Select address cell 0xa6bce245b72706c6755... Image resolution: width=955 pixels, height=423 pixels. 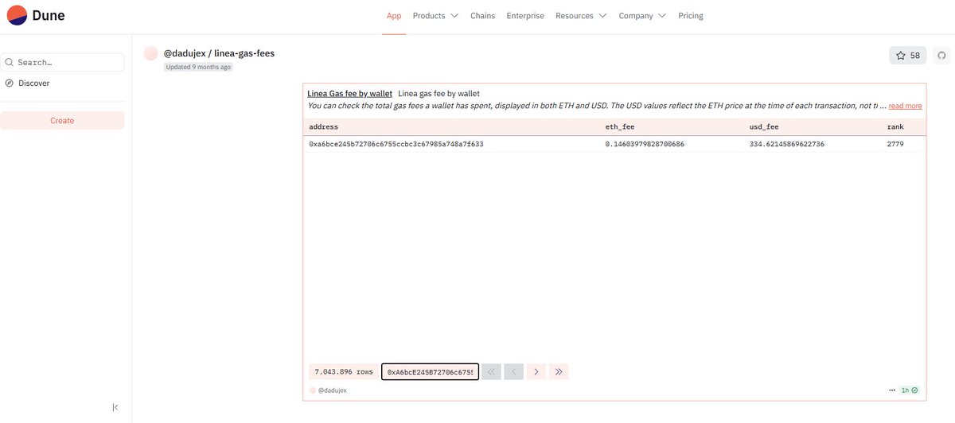[x=396, y=145]
